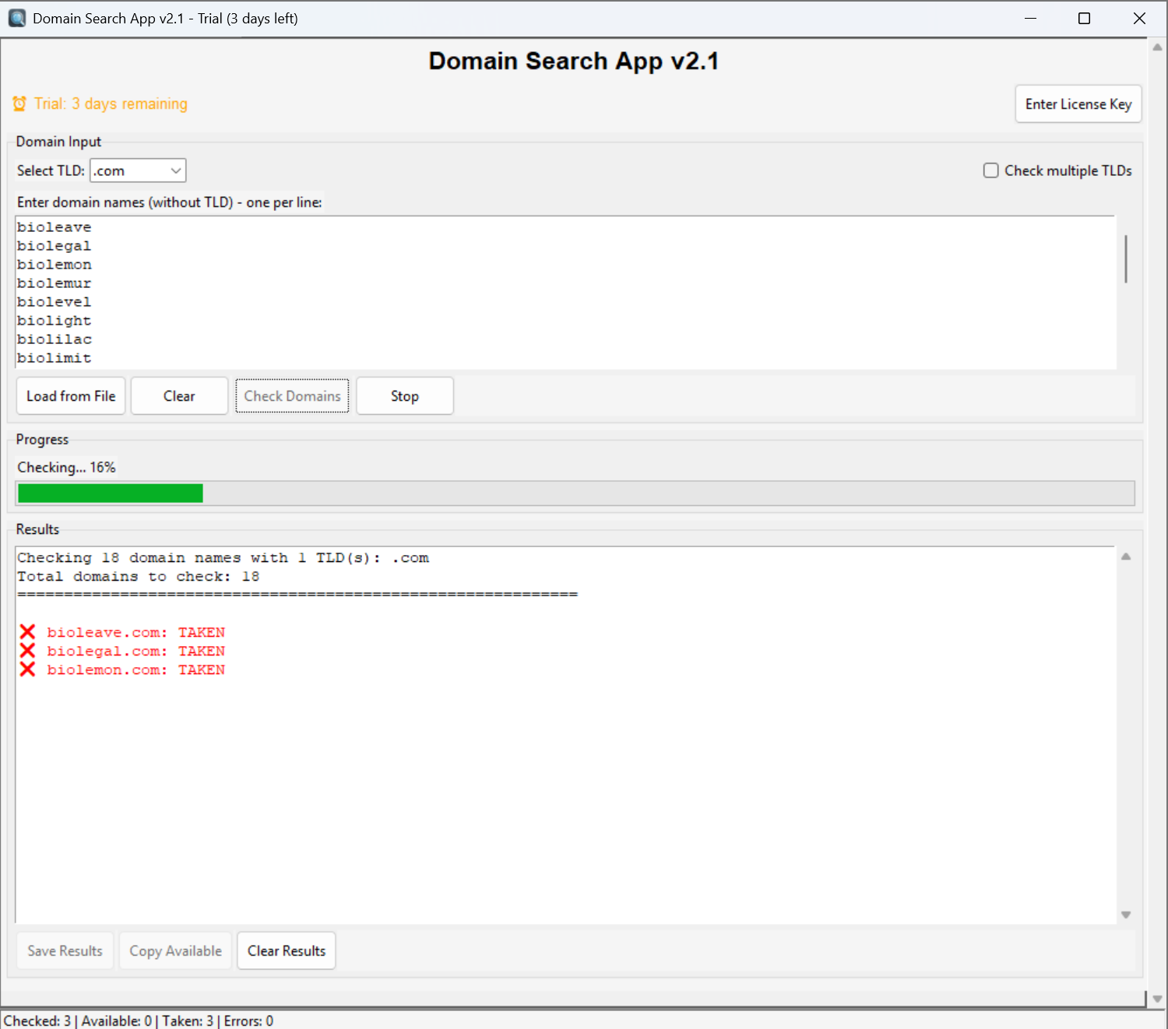The width and height of the screenshot is (1168, 1029).
Task: Open the Select TLD dropdown
Action: [x=139, y=170]
